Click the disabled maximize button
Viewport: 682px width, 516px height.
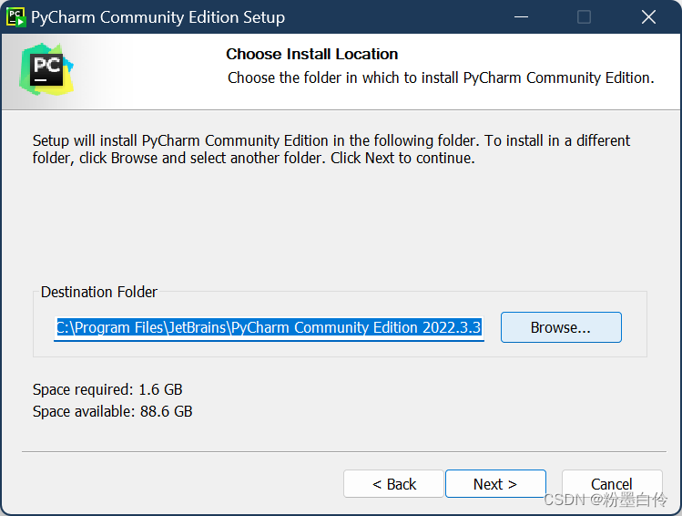584,17
